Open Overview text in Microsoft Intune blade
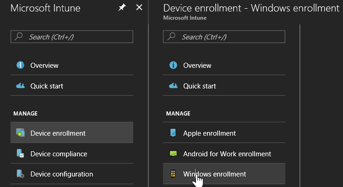This screenshot has width=343, height=187. [44, 66]
